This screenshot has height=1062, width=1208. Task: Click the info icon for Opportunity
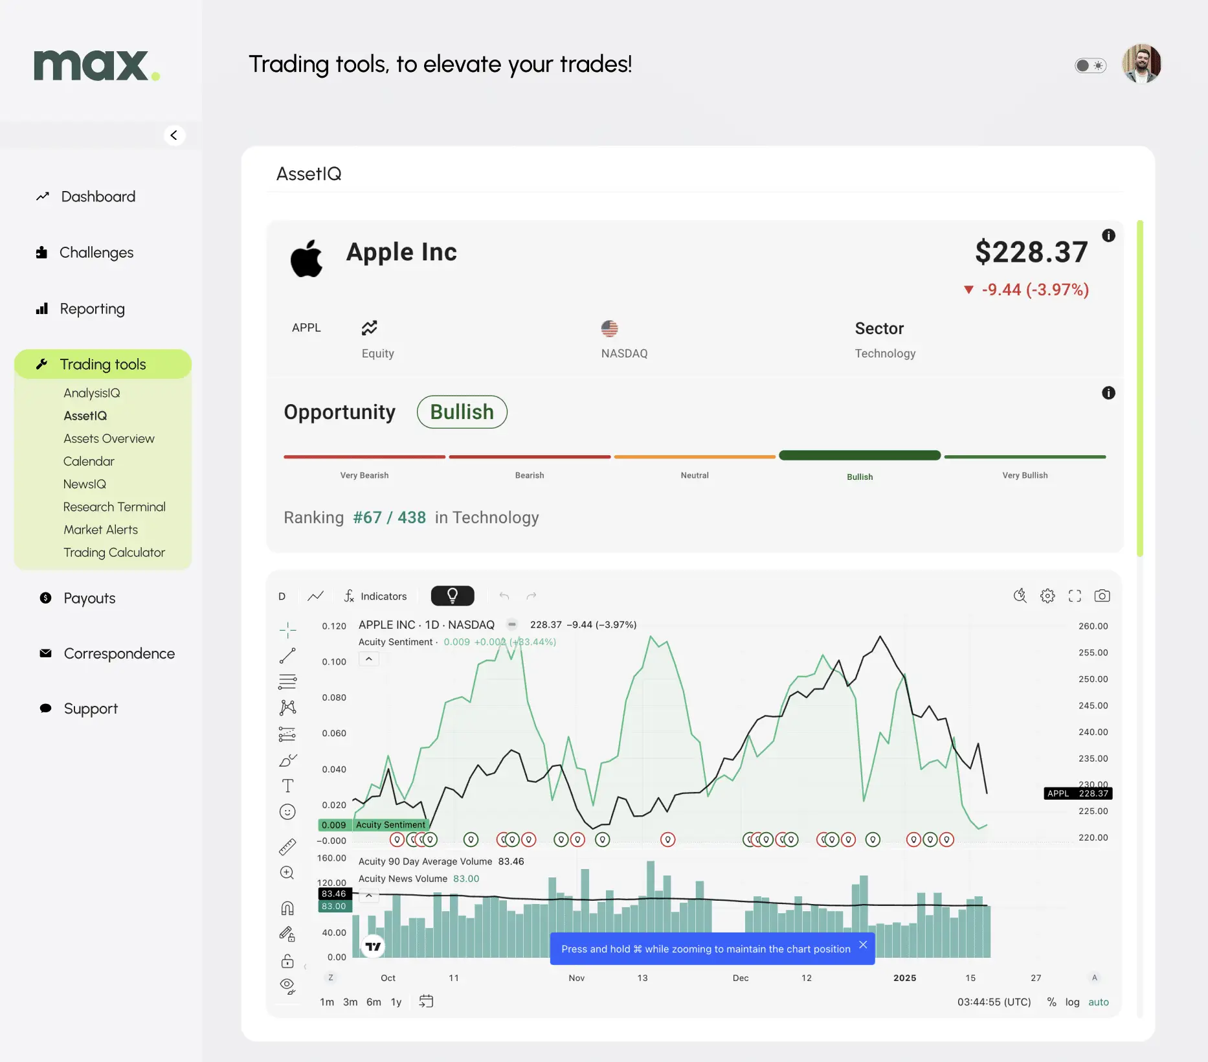click(1108, 393)
